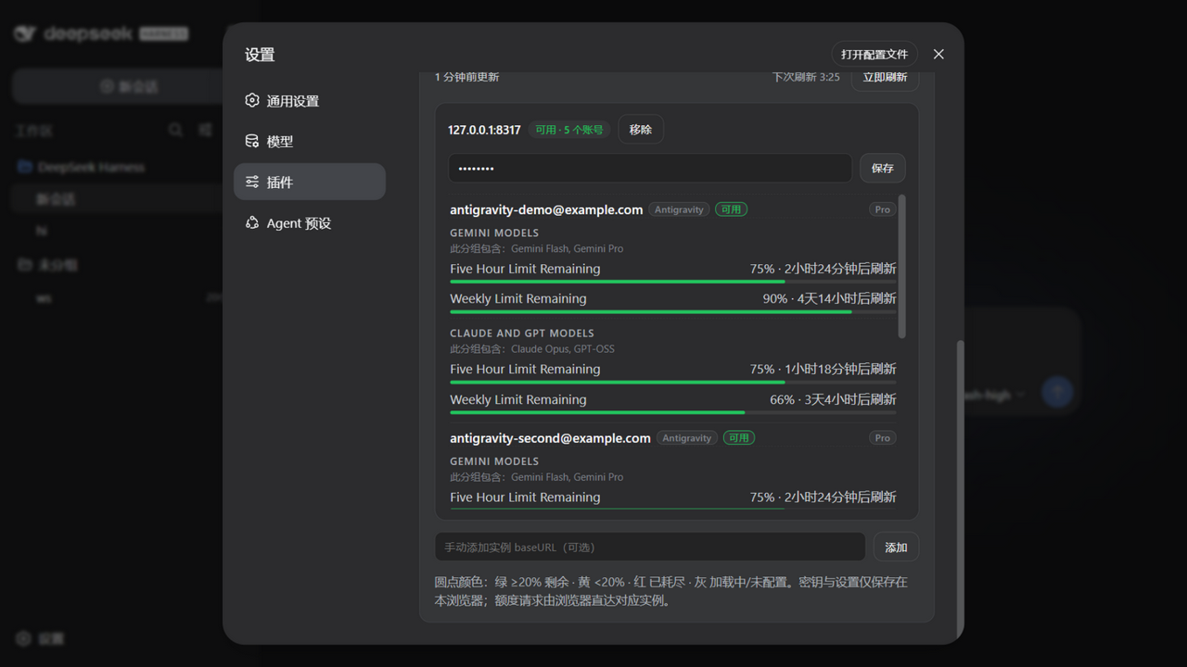Click the masked secret key field

pyautogui.click(x=650, y=168)
